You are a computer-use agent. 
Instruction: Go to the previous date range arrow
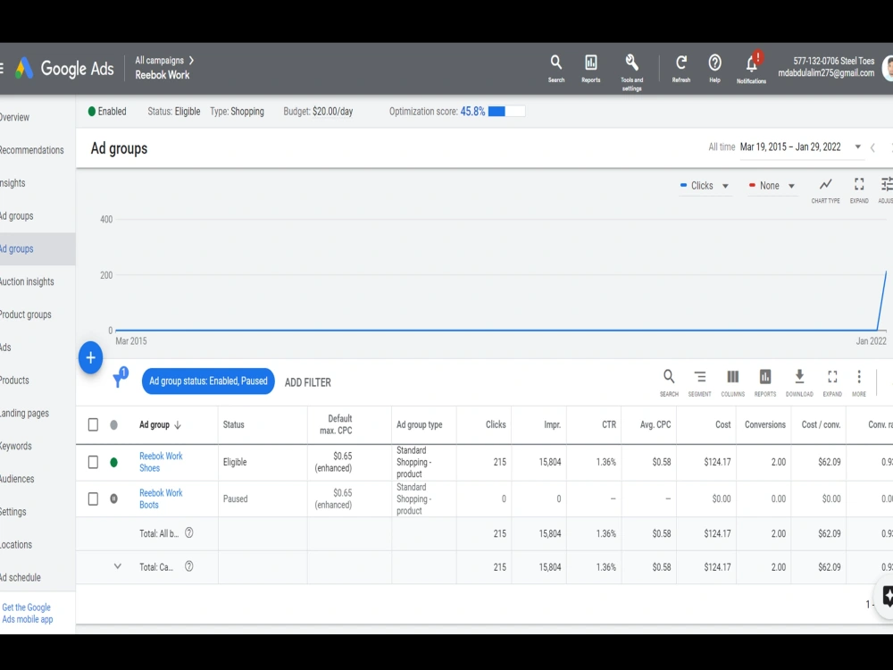(872, 147)
